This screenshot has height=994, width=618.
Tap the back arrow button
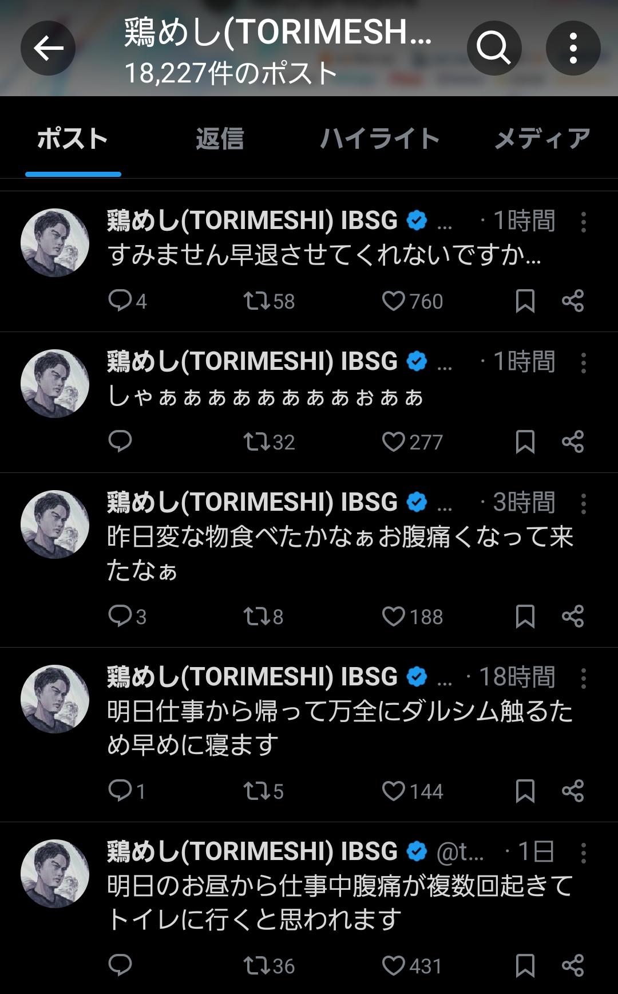point(48,49)
